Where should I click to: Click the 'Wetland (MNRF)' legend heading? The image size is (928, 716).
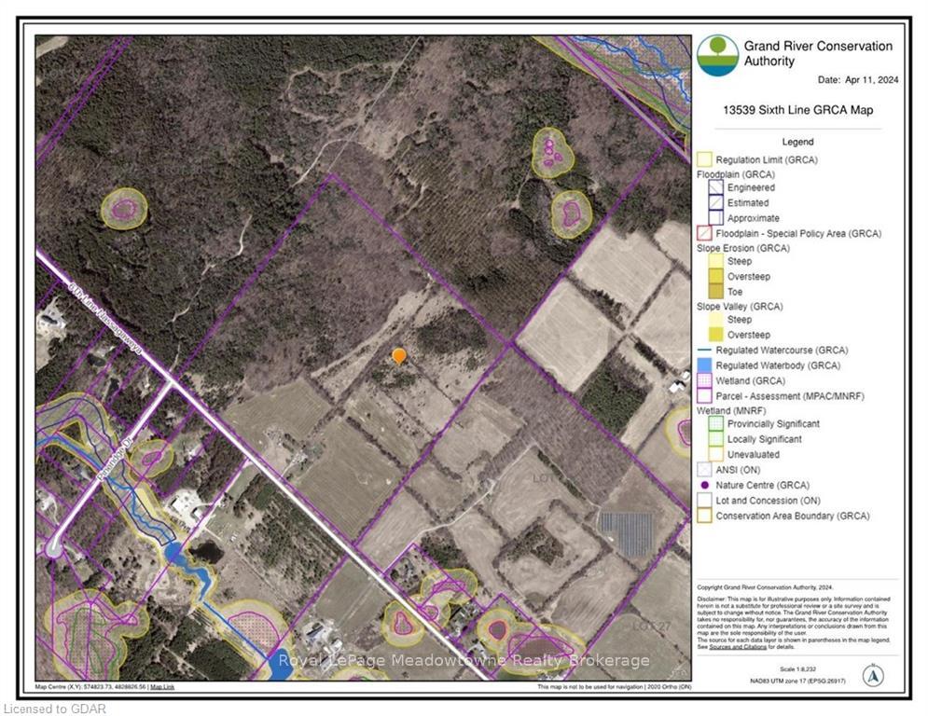click(731, 410)
